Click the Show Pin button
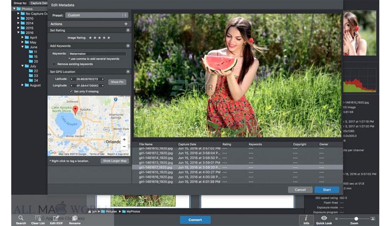 tap(117, 82)
